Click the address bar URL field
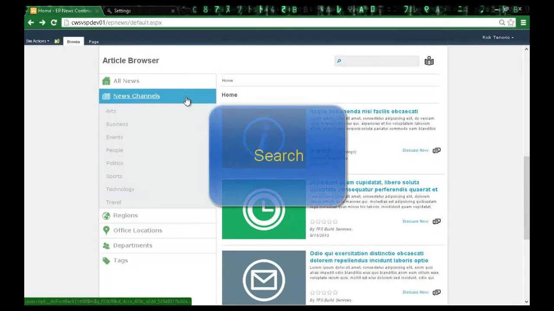Image resolution: width=554 pixels, height=311 pixels. point(279,22)
